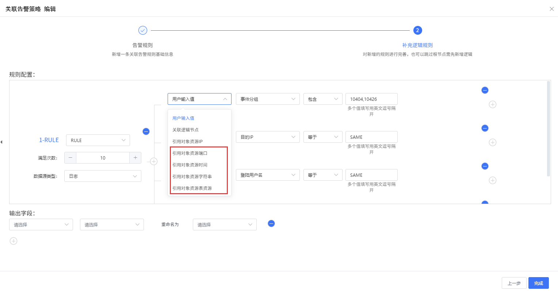Open the 重命名为 dropdown
The width and height of the screenshot is (558, 291).
point(224,225)
